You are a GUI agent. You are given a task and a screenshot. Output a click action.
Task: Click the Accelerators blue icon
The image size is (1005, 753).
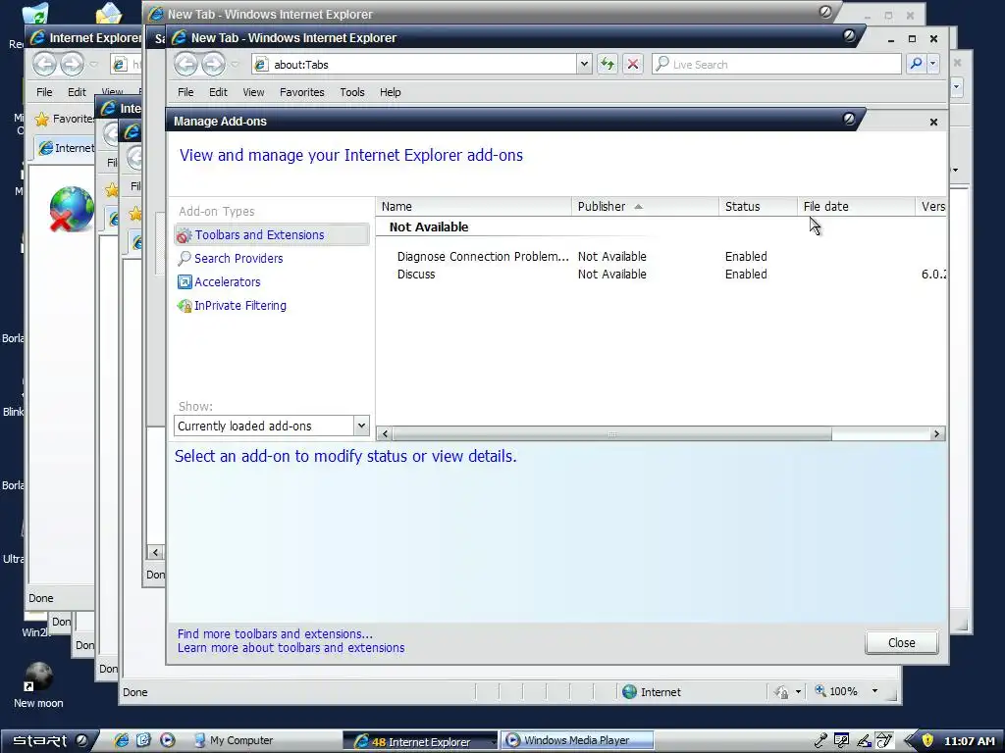(x=185, y=282)
